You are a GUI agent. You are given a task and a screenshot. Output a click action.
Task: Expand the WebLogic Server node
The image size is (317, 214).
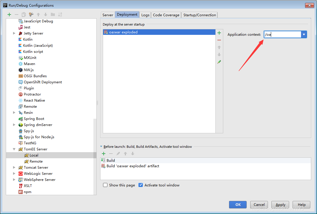click(x=14, y=174)
